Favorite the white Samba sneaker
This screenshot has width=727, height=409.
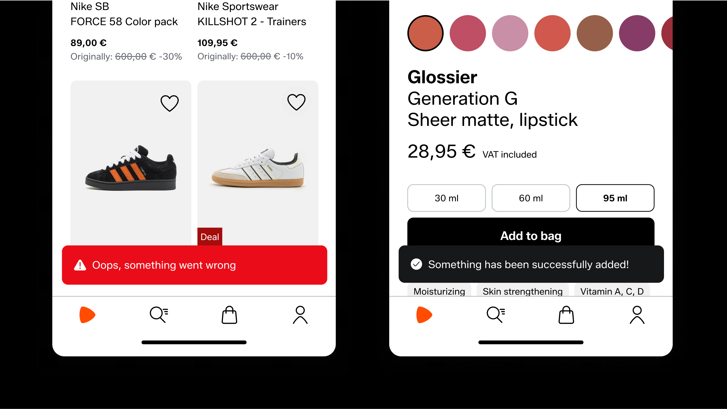click(296, 102)
